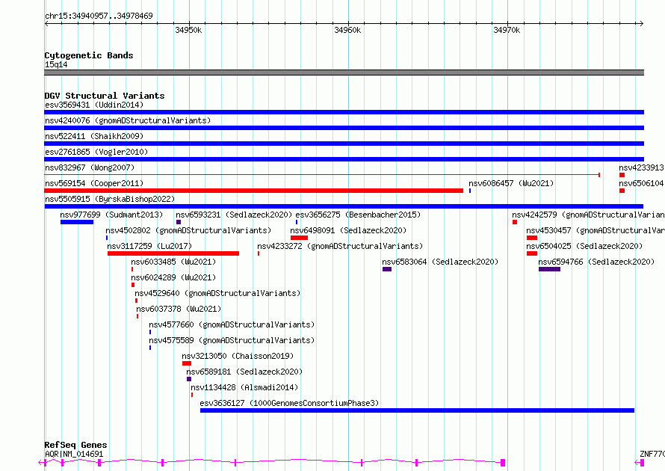Click the nsv4530457 gnomAD variant label
Image resolution: width=665 pixels, height=471 pixels.
[x=596, y=230]
